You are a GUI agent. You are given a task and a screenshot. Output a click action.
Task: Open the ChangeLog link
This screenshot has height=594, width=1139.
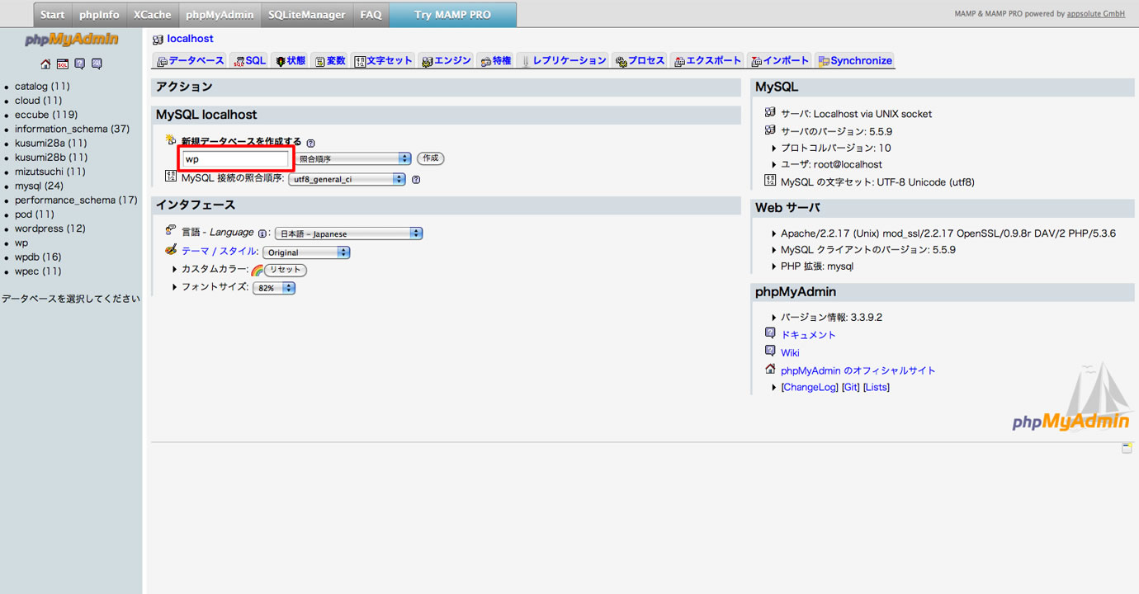(x=810, y=388)
